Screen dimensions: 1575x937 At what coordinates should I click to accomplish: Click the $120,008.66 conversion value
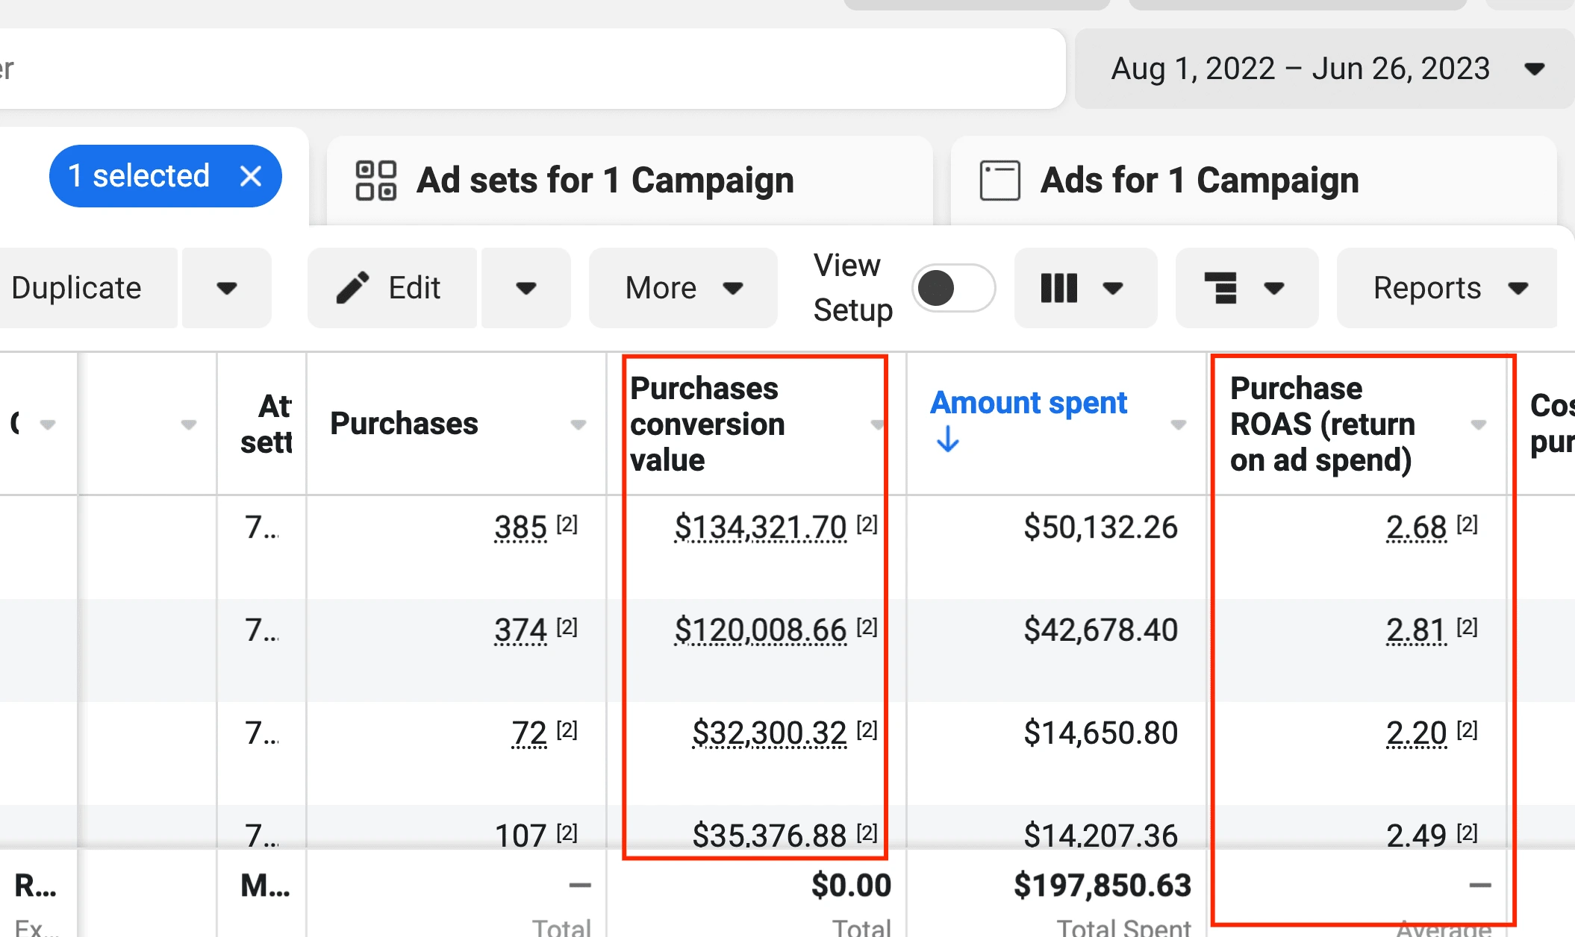pyautogui.click(x=760, y=630)
